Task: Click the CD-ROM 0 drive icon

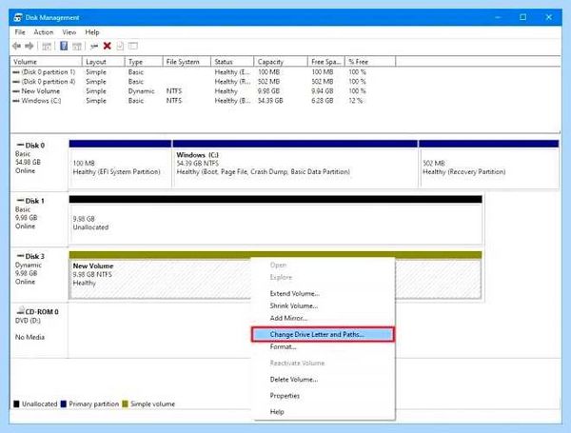Action: [21, 310]
